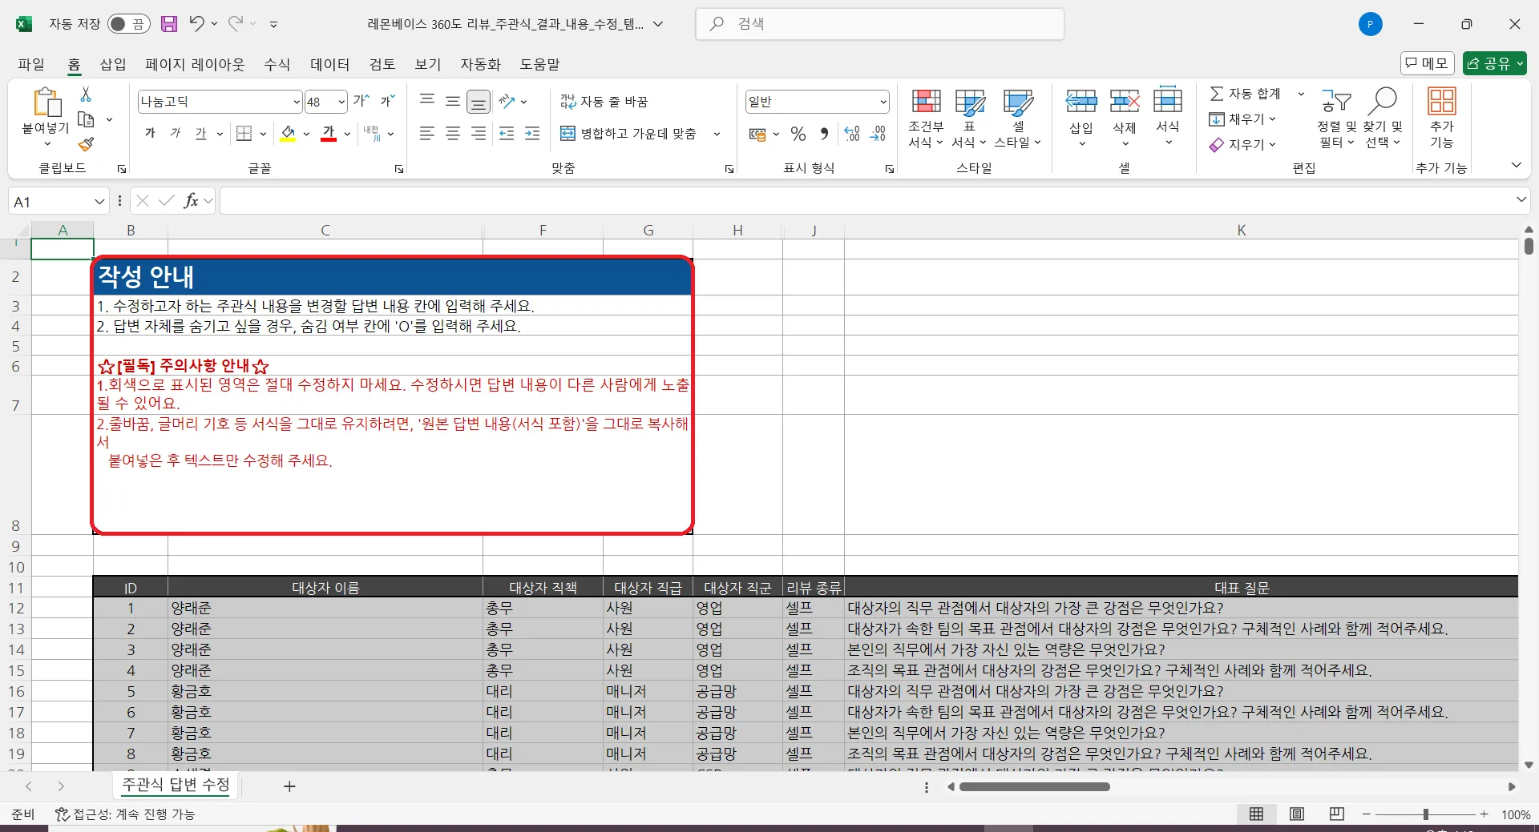Switch to 페이지 레이아웃 tab
This screenshot has height=832, width=1539.
click(195, 64)
